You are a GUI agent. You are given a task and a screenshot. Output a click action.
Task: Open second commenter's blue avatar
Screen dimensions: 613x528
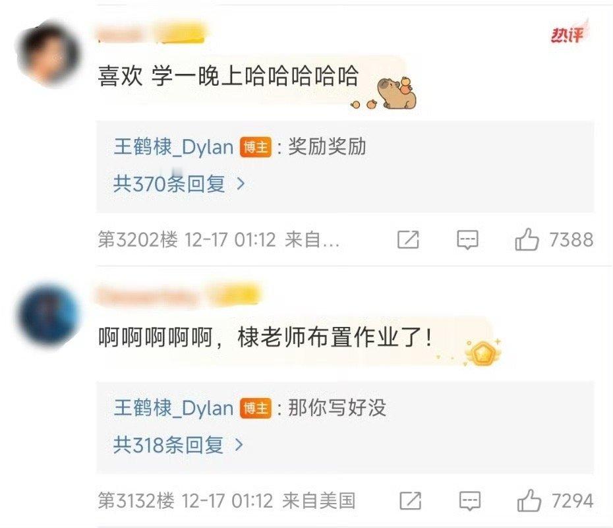[49, 316]
